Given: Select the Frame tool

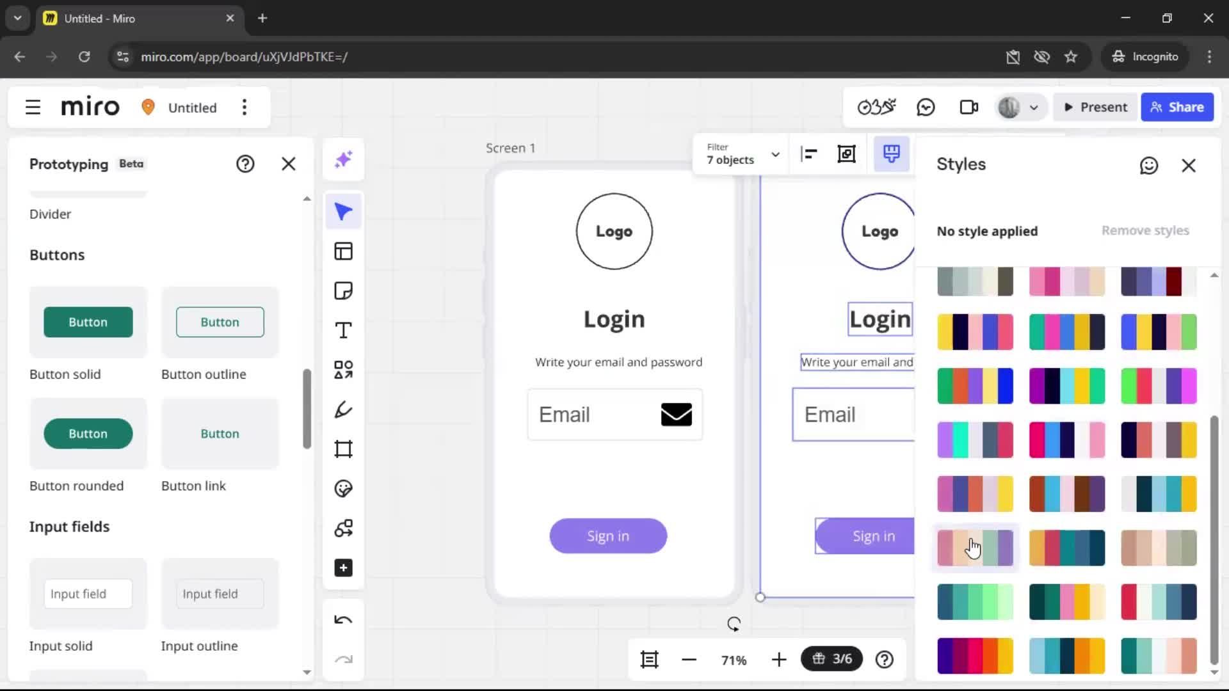Looking at the screenshot, I should pos(344,449).
